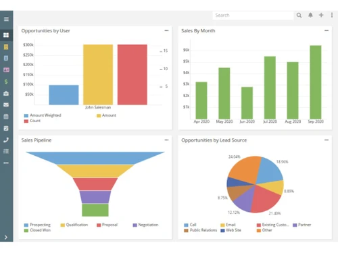Screen dimensions: 338x253
Task: Click the Sep 2020 sales bar
Action: coord(316,82)
